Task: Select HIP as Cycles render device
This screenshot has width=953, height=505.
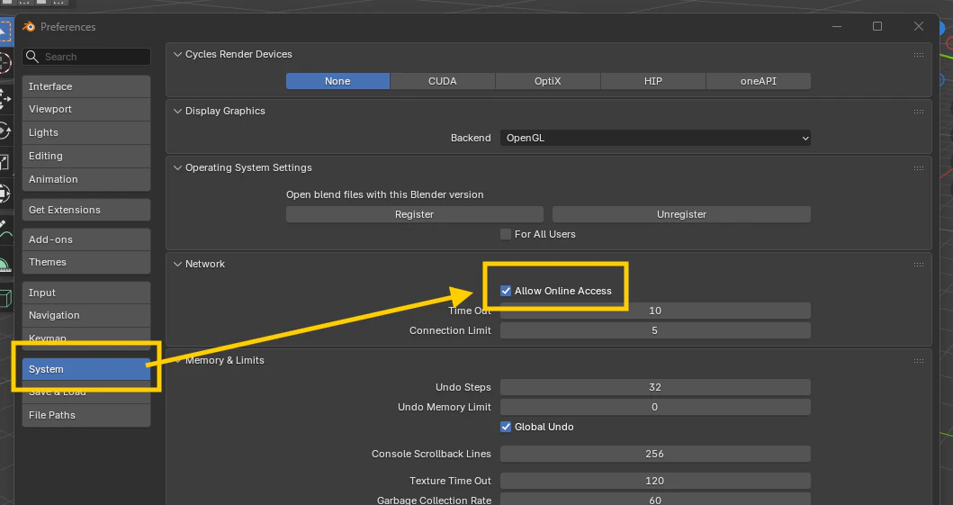Action: pyautogui.click(x=652, y=81)
